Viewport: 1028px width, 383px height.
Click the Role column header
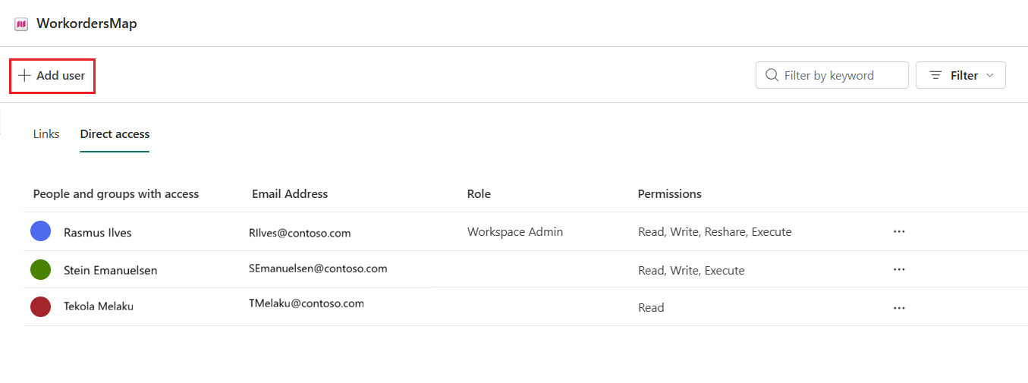[x=479, y=194]
